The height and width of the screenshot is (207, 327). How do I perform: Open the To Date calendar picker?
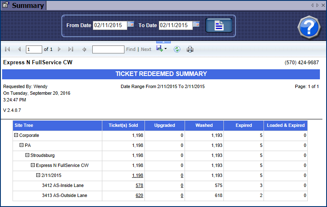pos(196,24)
